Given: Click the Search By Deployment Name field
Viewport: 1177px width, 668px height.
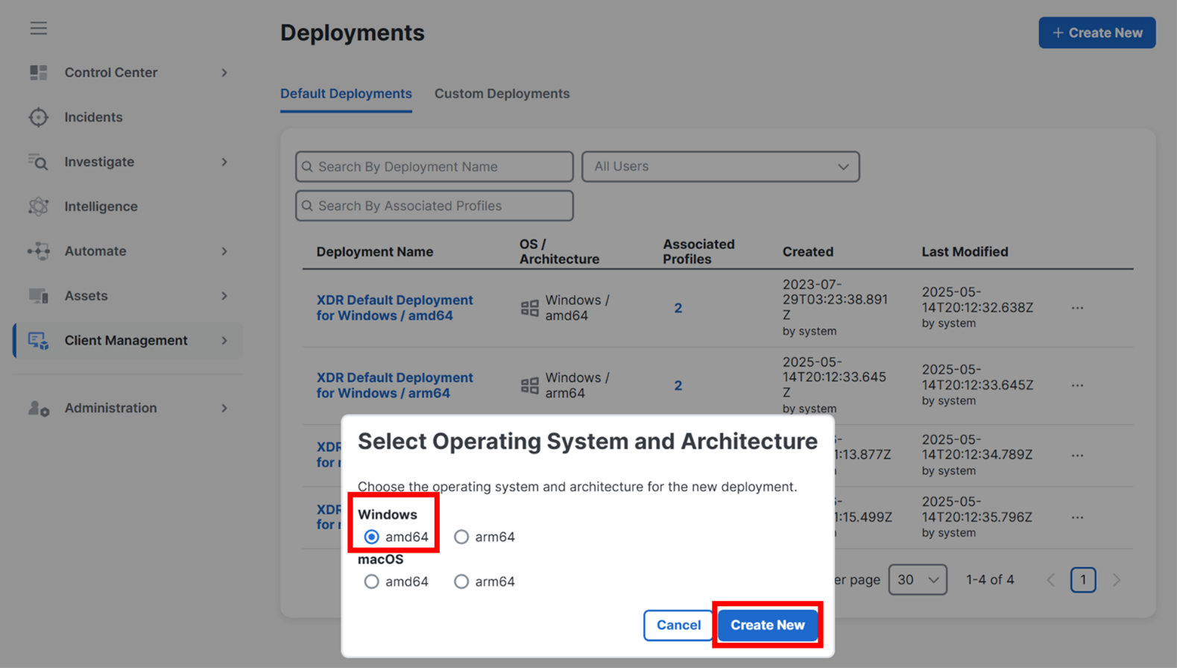Looking at the screenshot, I should [435, 167].
